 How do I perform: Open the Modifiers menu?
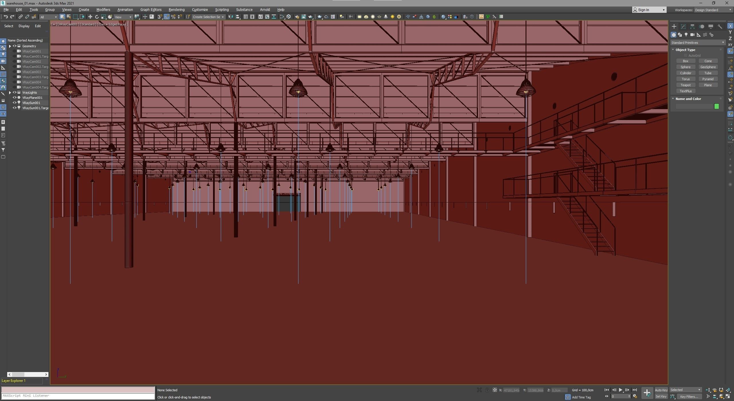point(103,9)
